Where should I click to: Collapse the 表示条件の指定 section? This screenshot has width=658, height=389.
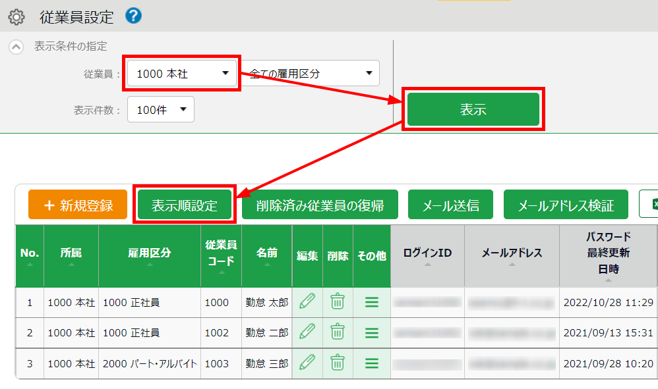tap(16, 47)
